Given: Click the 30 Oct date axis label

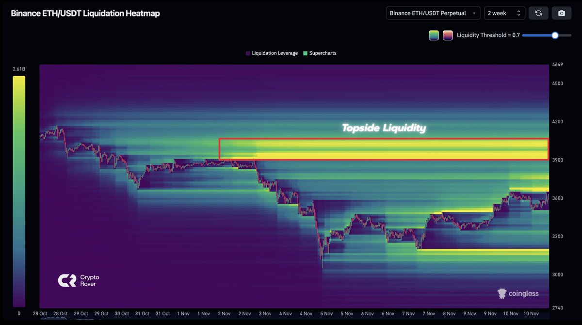Looking at the screenshot, I should [x=122, y=314].
